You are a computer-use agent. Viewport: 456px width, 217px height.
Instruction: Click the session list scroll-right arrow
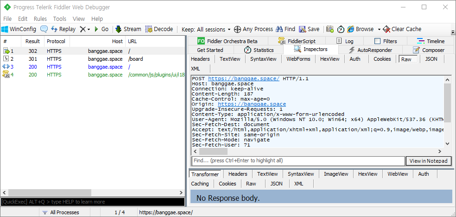(181, 192)
